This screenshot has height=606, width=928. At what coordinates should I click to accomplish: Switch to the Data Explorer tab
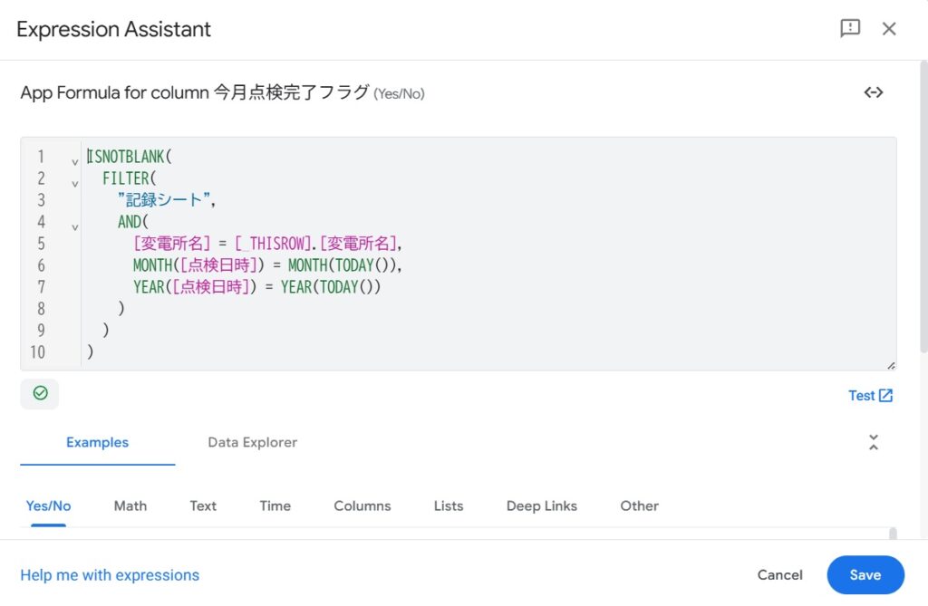point(252,442)
